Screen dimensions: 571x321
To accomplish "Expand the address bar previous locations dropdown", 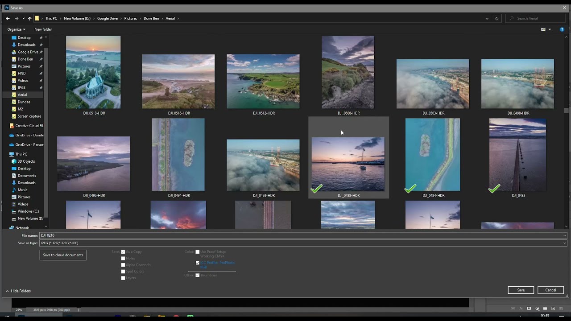I will 487,18.
